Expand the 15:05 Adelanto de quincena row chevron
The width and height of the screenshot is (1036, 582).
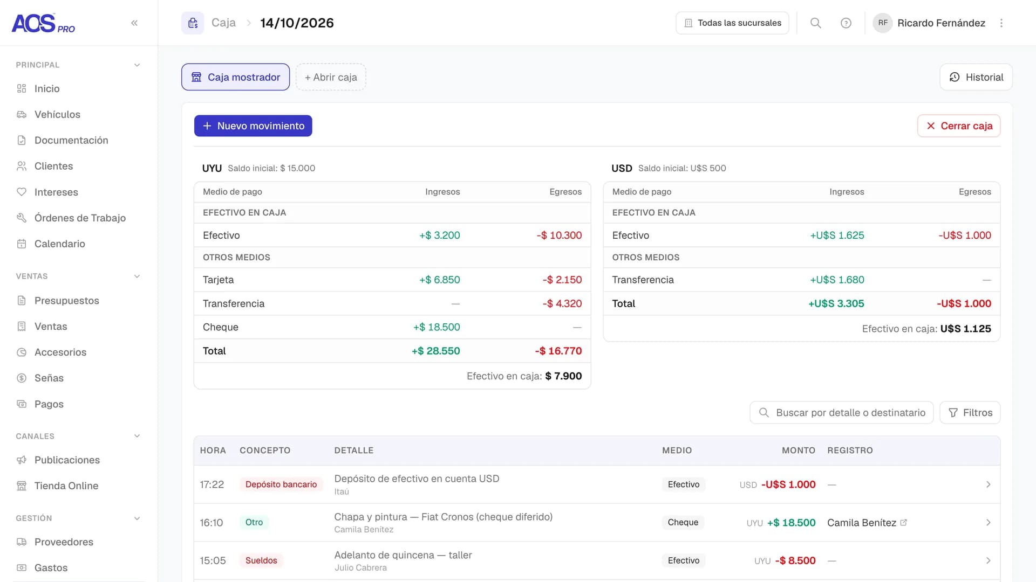pos(988,560)
